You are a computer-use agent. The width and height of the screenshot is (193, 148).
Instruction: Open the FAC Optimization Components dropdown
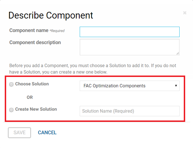(130, 86)
